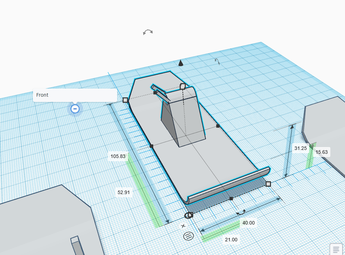Image resolution: width=345 pixels, height=255 pixels.
Task: Click the black midpoint handle on front edge
Action: pos(231,199)
